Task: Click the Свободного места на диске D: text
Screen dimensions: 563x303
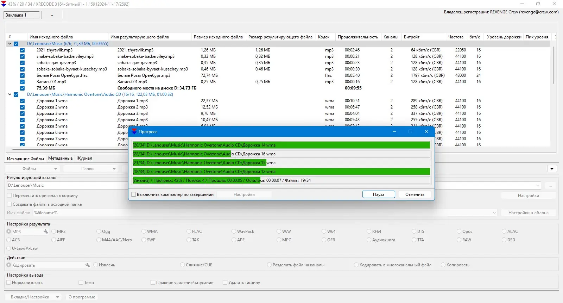Action: tap(157, 88)
